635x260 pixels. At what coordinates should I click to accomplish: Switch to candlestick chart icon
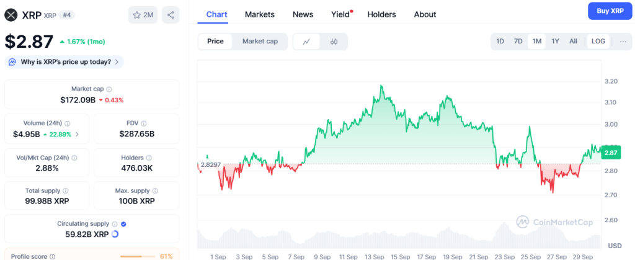point(334,42)
